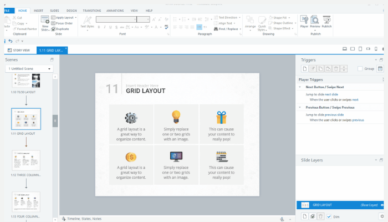Click the 'previous' swipe condition link

coord(358,120)
